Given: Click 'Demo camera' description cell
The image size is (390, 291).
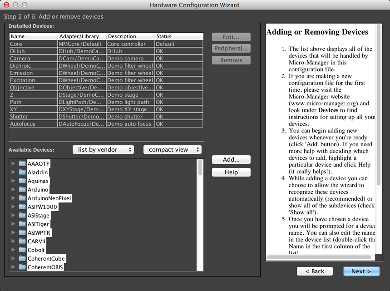Looking at the screenshot, I should (131, 59).
